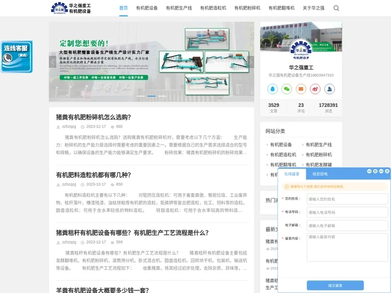This screenshot has height=293, width=391.
Task: Open the 连线客服 floating support badge
Action: [17, 57]
